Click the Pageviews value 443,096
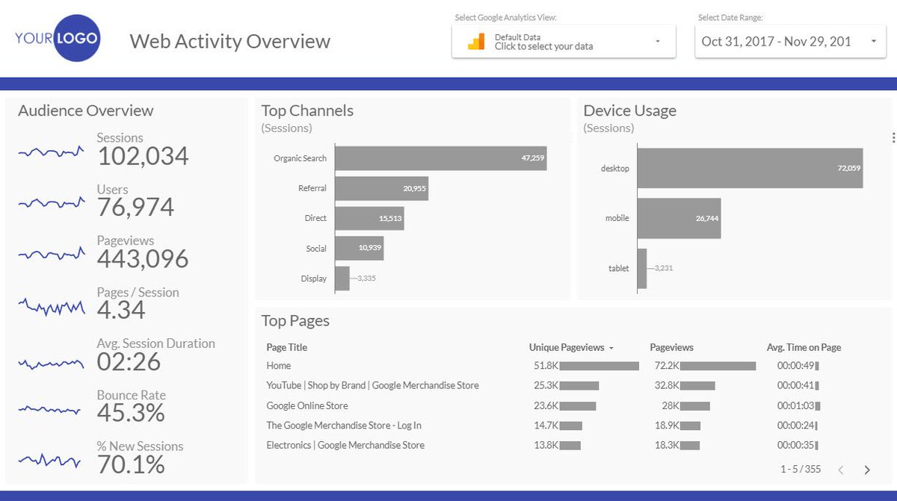The image size is (897, 501). (x=143, y=259)
